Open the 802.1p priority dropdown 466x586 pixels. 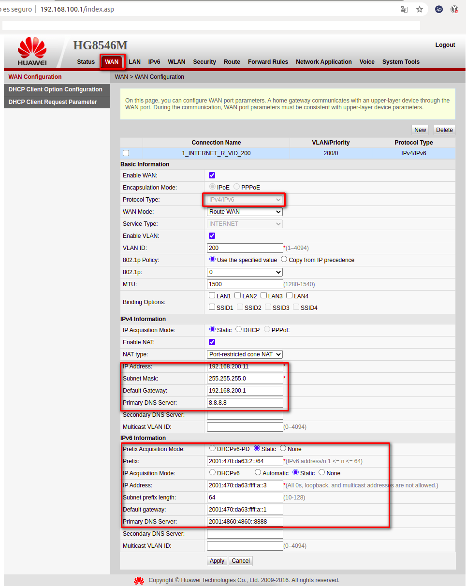pos(245,272)
